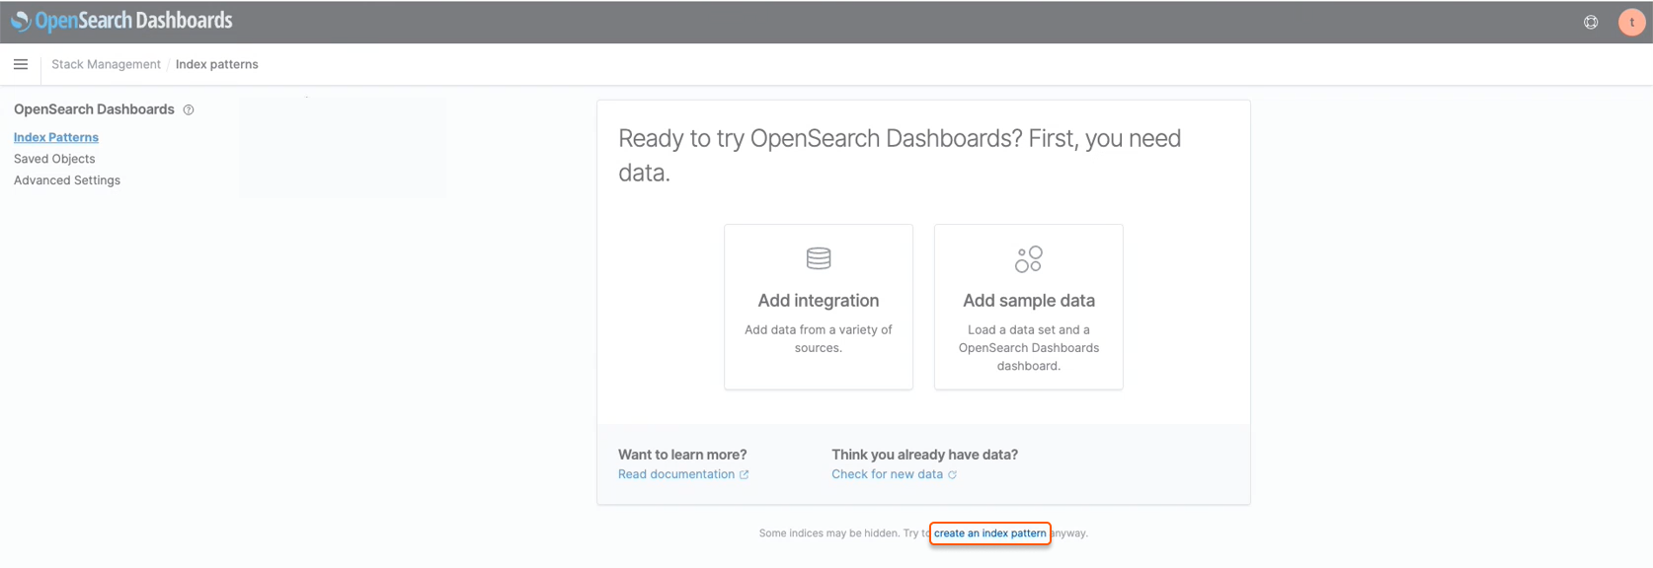Viewport: 1653px width, 568px height.
Task: Click the database icon on Add integration card
Action: tap(819, 258)
